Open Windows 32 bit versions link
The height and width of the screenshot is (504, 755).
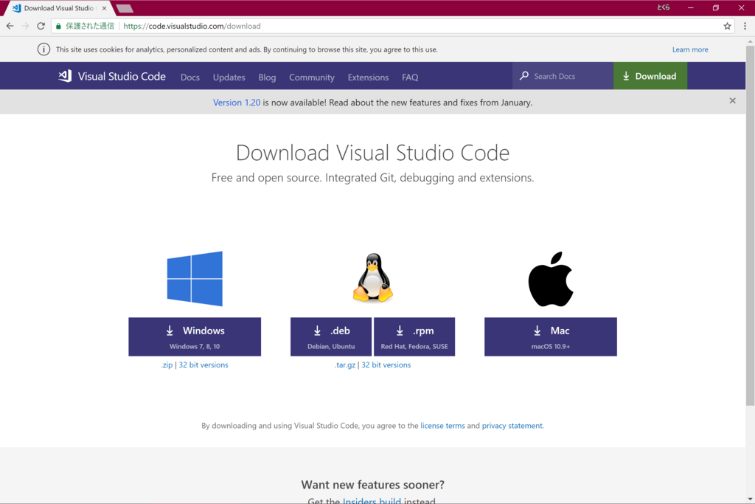[203, 365]
